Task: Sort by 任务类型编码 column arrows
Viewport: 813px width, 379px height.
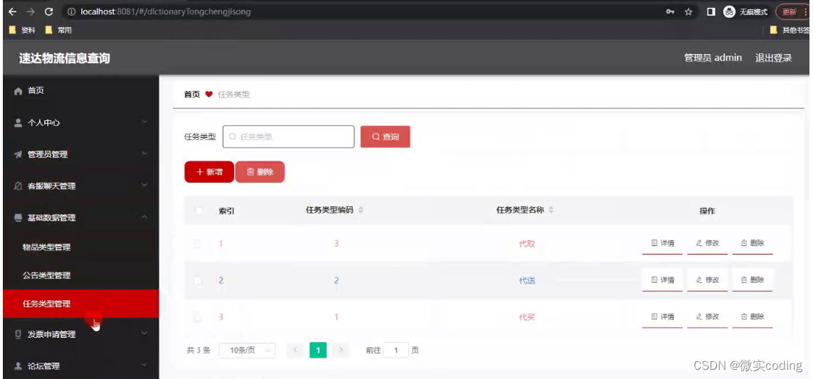Action: (361, 210)
